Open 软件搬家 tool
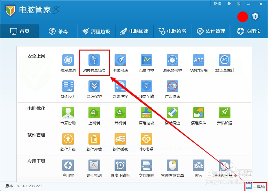This screenshot has height=191, width=268. pos(120,142)
